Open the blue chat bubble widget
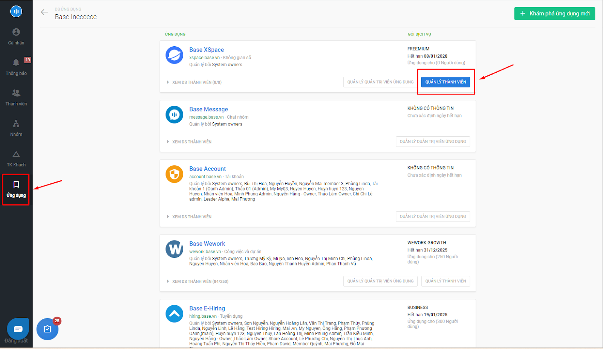603x349 pixels. coord(18,329)
